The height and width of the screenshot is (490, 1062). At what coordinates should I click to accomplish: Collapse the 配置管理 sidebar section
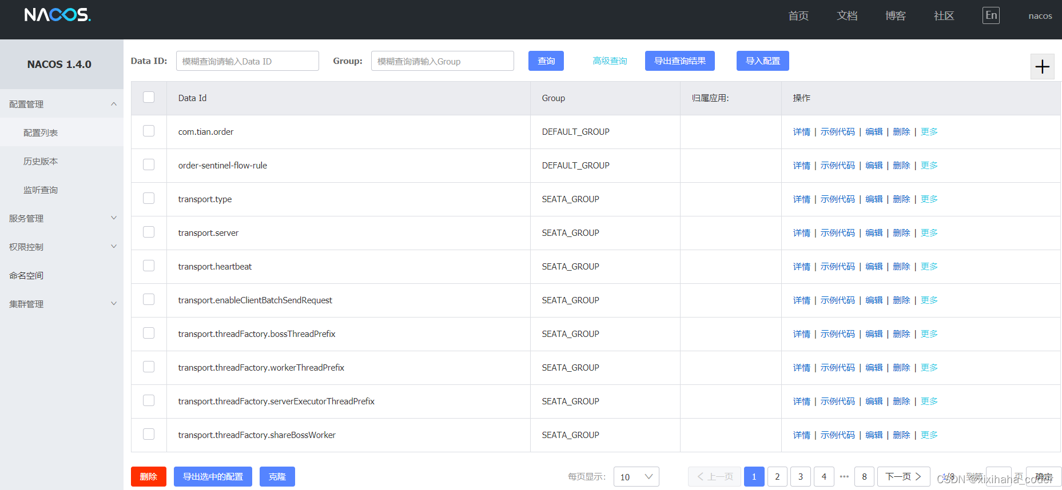[62, 104]
